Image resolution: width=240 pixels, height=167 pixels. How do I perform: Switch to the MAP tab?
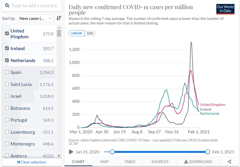tap(104, 162)
